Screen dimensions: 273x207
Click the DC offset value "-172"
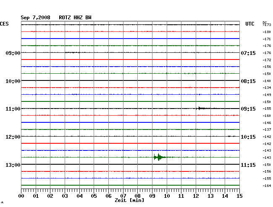pos(267,60)
